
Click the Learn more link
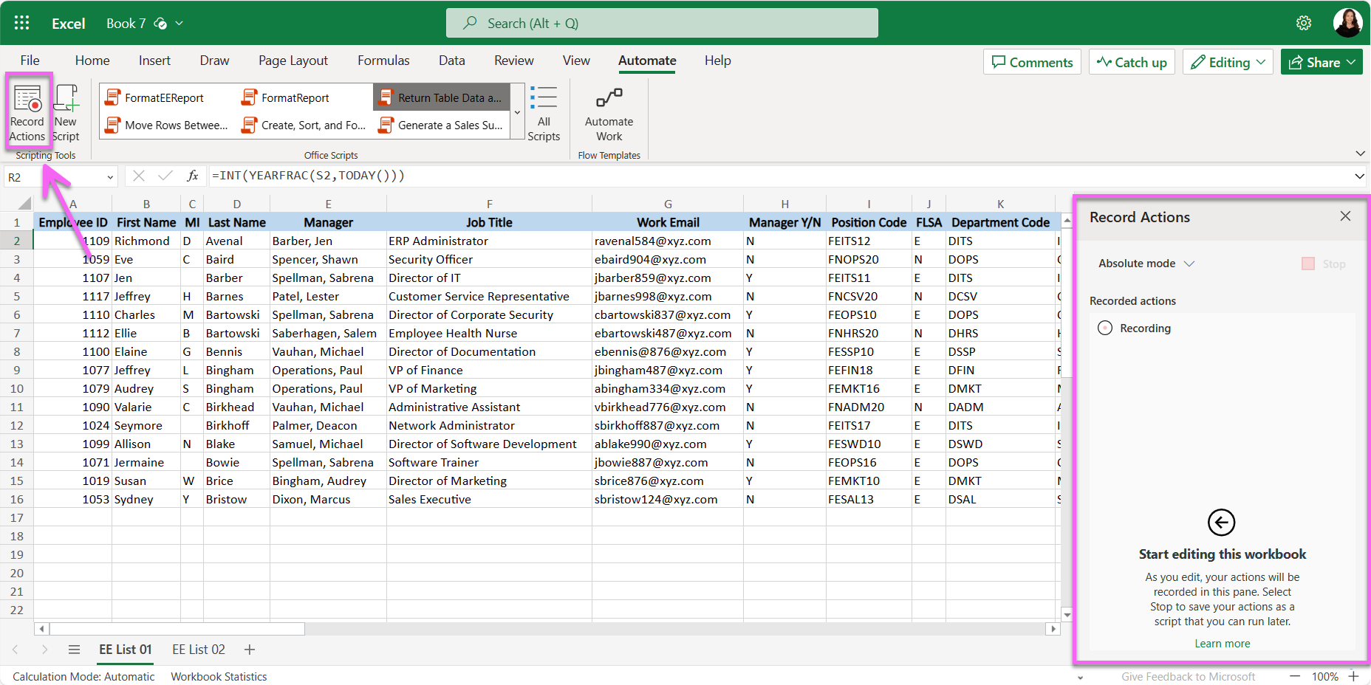(1222, 643)
